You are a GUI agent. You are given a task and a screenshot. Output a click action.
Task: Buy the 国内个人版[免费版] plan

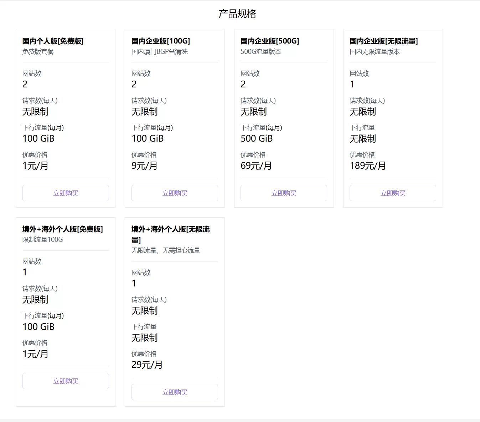(66, 193)
